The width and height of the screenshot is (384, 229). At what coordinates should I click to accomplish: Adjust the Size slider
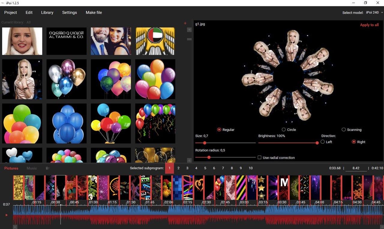pos(226,143)
